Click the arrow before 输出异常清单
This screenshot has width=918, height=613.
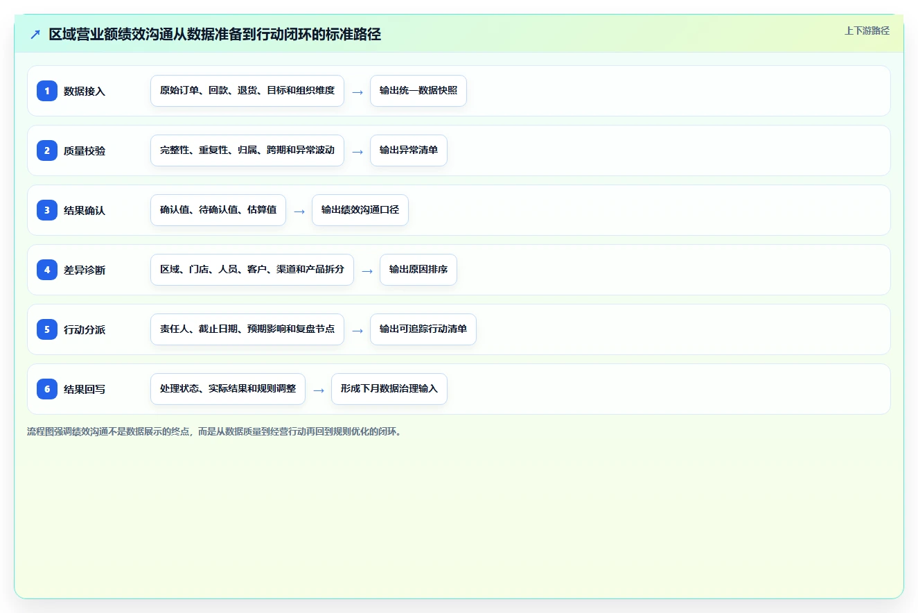coord(358,151)
